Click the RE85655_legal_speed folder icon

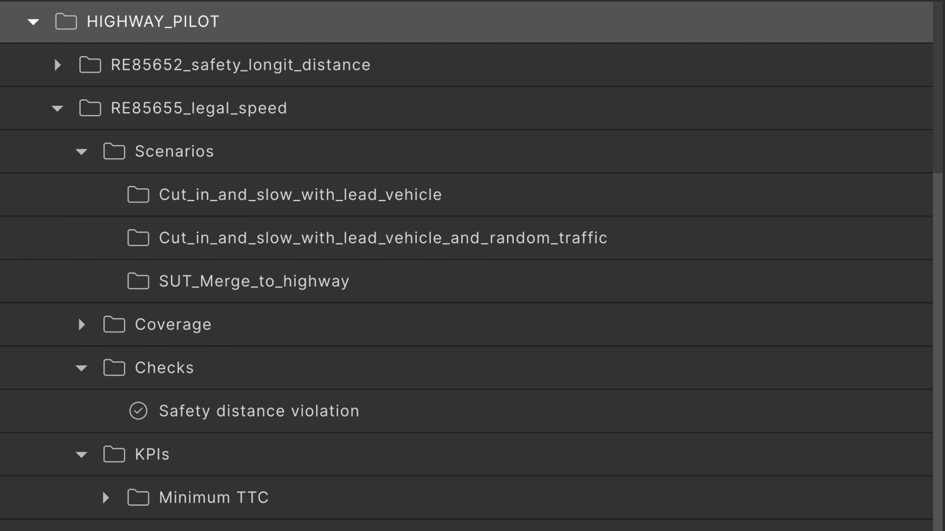pos(90,108)
